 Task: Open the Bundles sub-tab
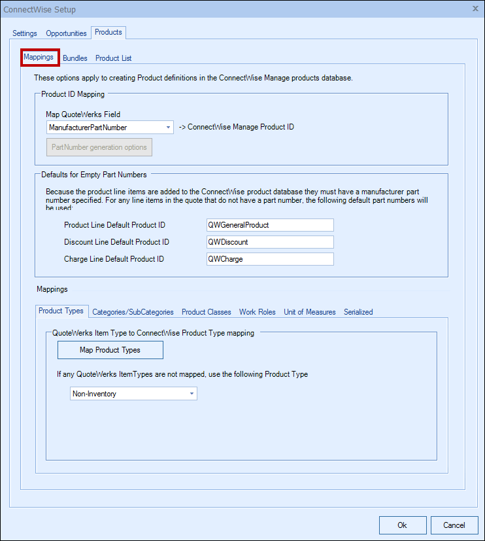(x=75, y=58)
